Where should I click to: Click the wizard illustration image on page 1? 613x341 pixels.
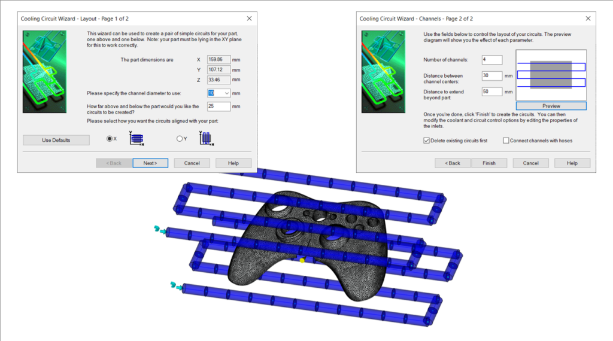pos(44,72)
